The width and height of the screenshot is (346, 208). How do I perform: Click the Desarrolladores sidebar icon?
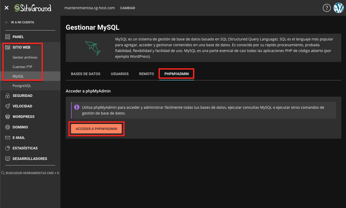click(7, 159)
